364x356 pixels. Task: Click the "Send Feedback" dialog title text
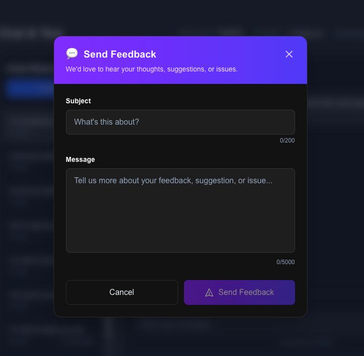120,54
